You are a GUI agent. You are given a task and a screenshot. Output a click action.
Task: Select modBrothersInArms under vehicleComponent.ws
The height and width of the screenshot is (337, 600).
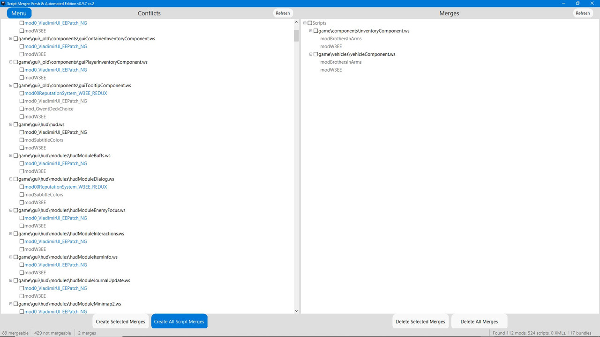[341, 62]
